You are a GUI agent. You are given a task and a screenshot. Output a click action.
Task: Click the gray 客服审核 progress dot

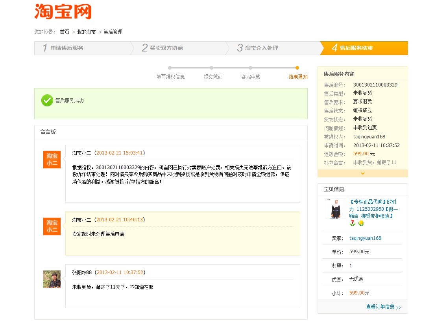pyautogui.click(x=255, y=67)
